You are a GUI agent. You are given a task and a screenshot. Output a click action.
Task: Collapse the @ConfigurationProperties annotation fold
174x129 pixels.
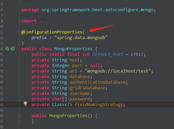click(19, 32)
